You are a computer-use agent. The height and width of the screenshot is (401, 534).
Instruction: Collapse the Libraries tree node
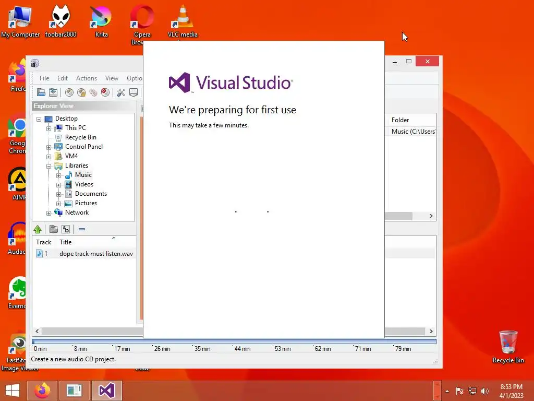point(48,166)
